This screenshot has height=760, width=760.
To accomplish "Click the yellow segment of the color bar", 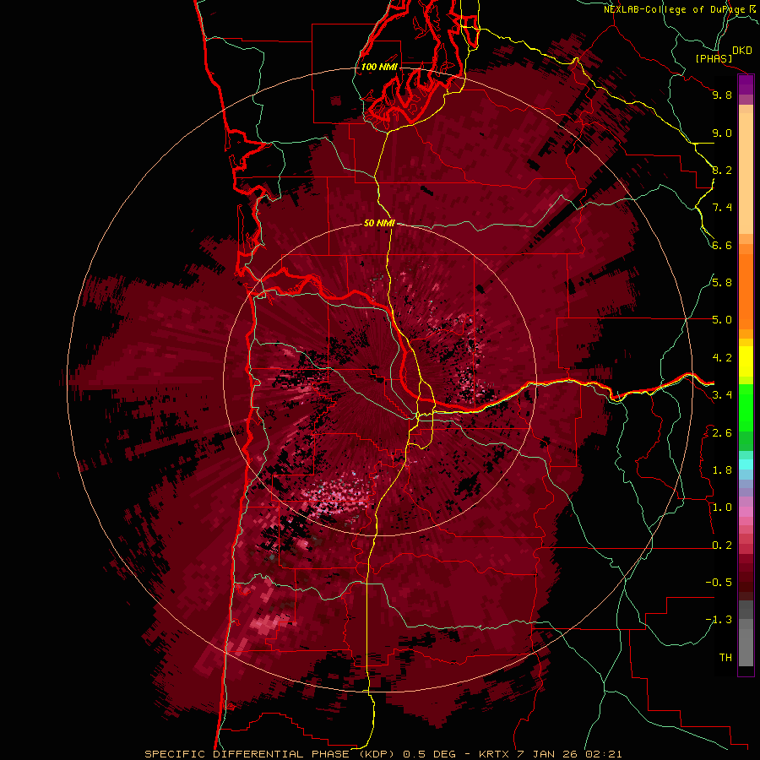I will tap(746, 361).
